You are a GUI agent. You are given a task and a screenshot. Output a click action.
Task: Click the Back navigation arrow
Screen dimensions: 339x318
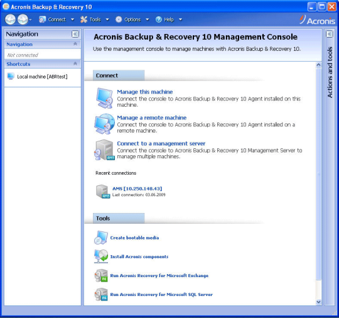(x=10, y=19)
